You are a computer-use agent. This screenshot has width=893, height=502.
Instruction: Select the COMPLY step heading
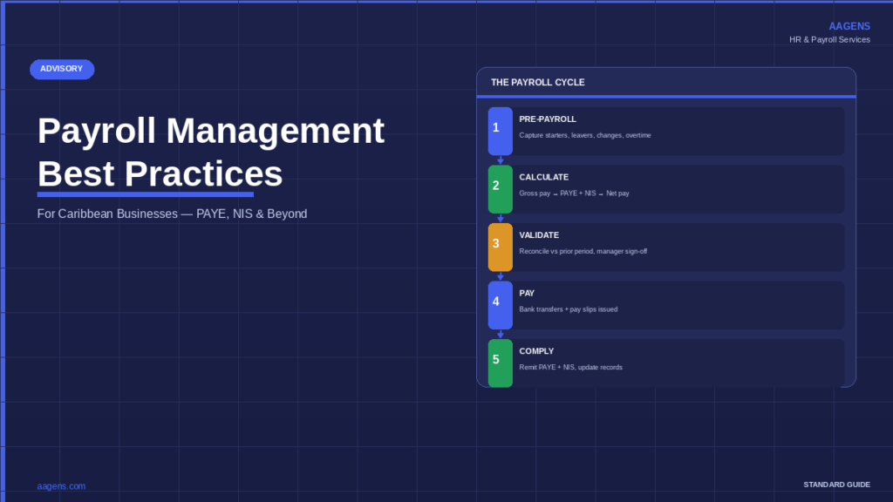point(536,351)
